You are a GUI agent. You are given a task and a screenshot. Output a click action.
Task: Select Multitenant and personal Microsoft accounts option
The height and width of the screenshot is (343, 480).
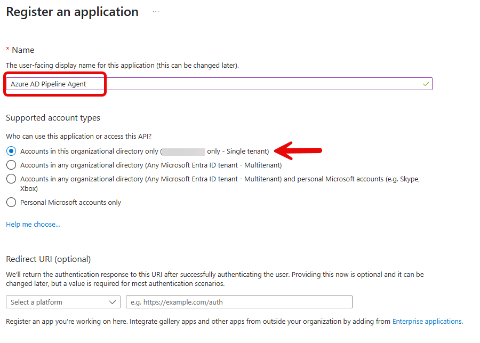click(x=11, y=179)
